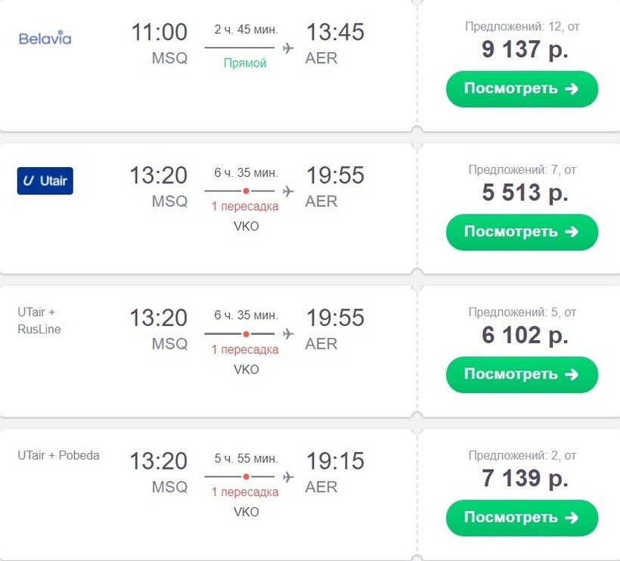Click the red layover dot on the UTair + Pobeda flight
Image resolution: width=620 pixels, height=561 pixels.
pos(246,477)
